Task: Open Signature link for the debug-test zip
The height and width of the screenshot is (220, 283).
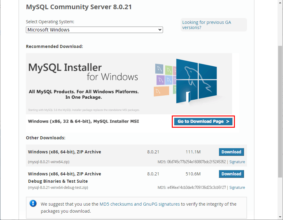Action: point(237,188)
